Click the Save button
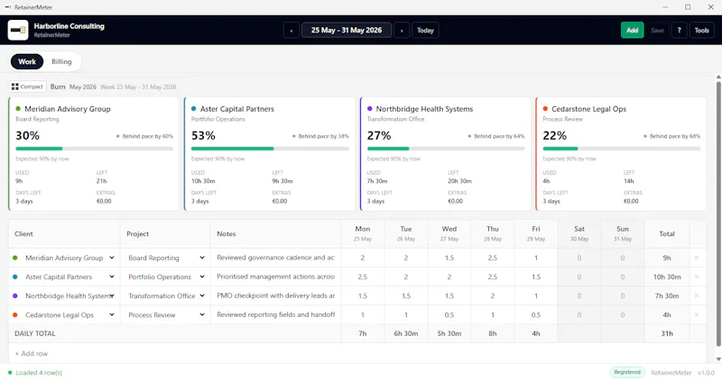 click(658, 31)
